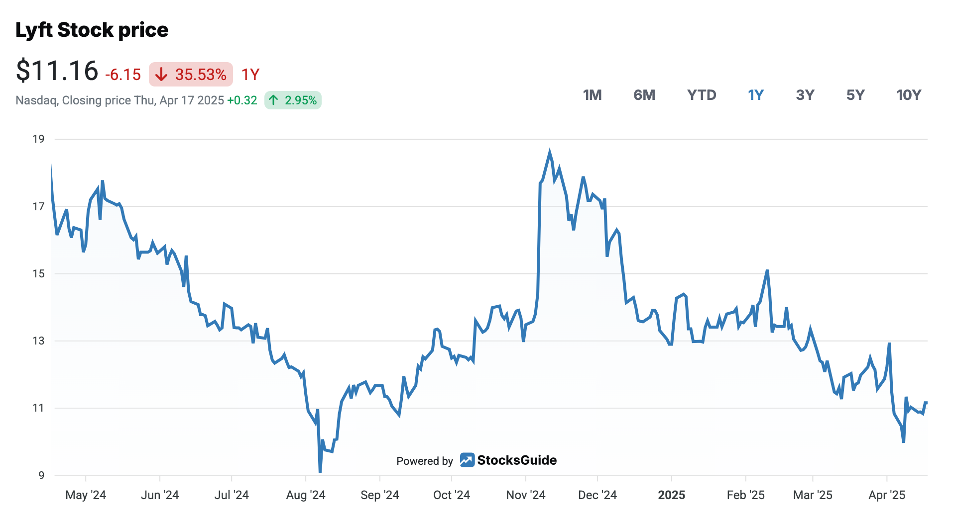Click the 19 y-axis value
953x518 pixels.
(x=38, y=139)
